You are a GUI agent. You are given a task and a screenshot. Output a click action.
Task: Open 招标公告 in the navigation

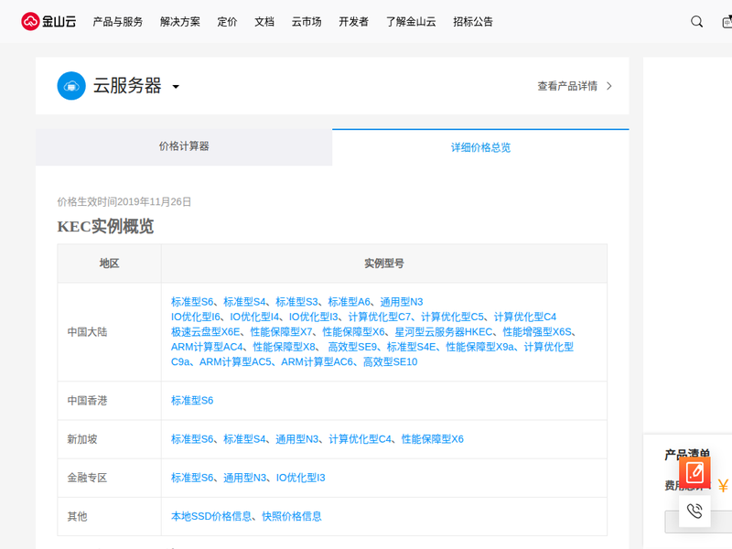pos(473,21)
